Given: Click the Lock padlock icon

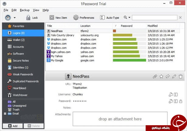Looking at the screenshot, I should pos(28,18).
